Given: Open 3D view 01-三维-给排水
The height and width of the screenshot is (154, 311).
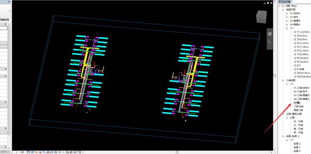Looking at the screenshot, I should click(x=302, y=88).
